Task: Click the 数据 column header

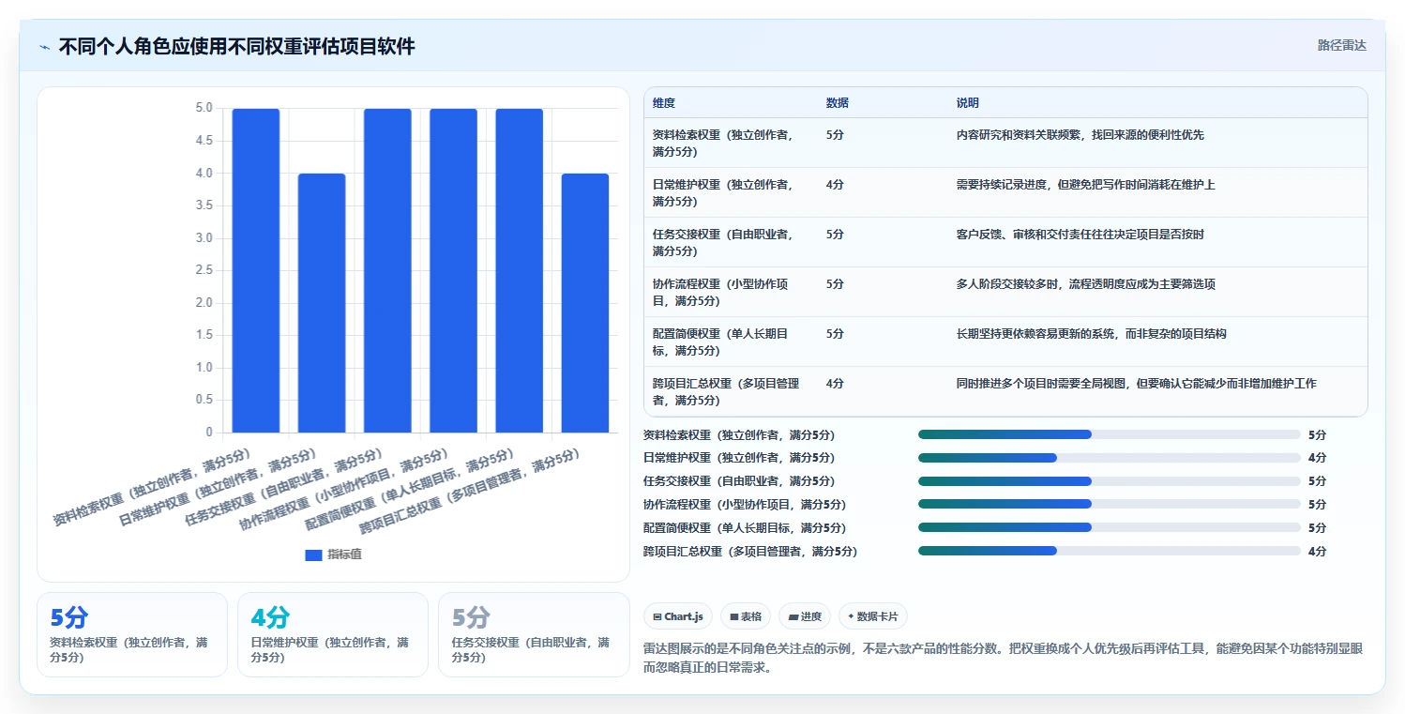Action: 838,102
